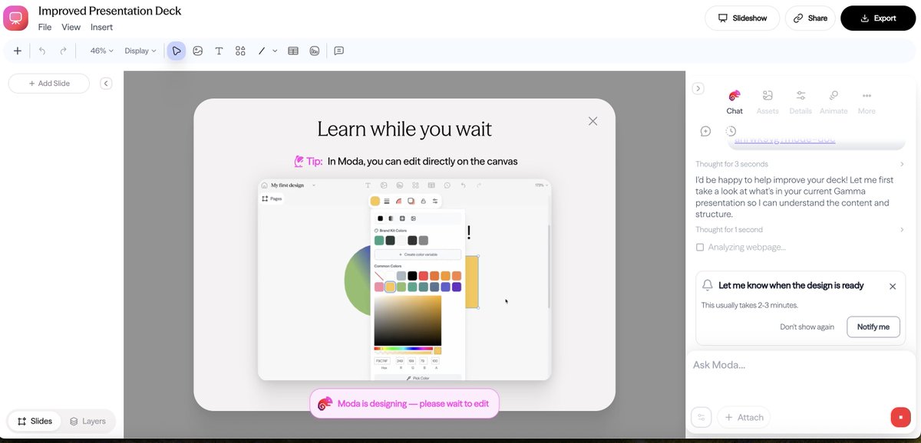Click the Notify me button
The width and height of the screenshot is (921, 443).
[x=873, y=327]
